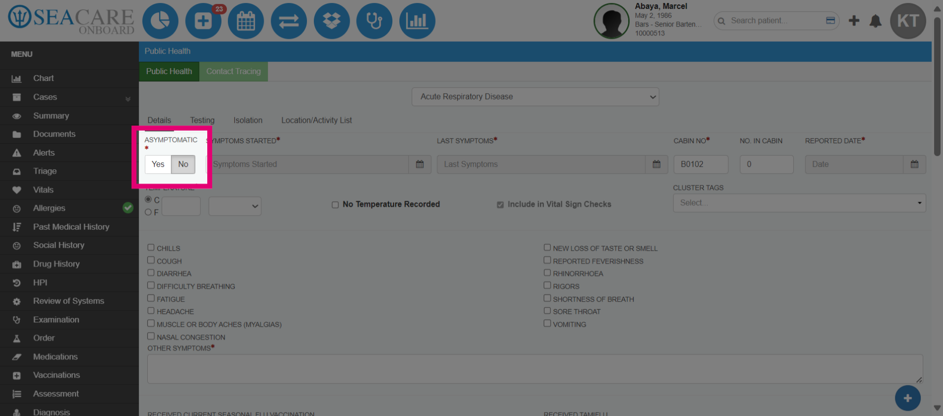Click the stethoscope icon in top toolbar
This screenshot has height=416, width=943.
tap(374, 21)
